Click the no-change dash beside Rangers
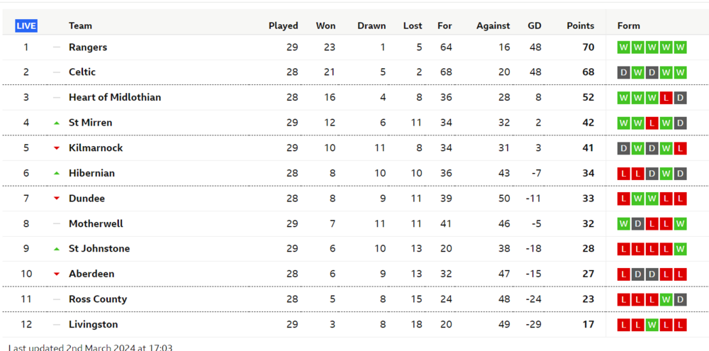709x351 pixels. (57, 47)
